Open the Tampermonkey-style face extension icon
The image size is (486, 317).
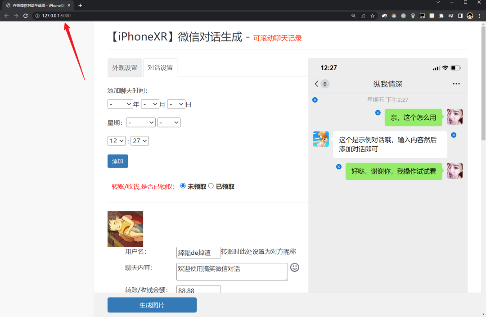394,15
